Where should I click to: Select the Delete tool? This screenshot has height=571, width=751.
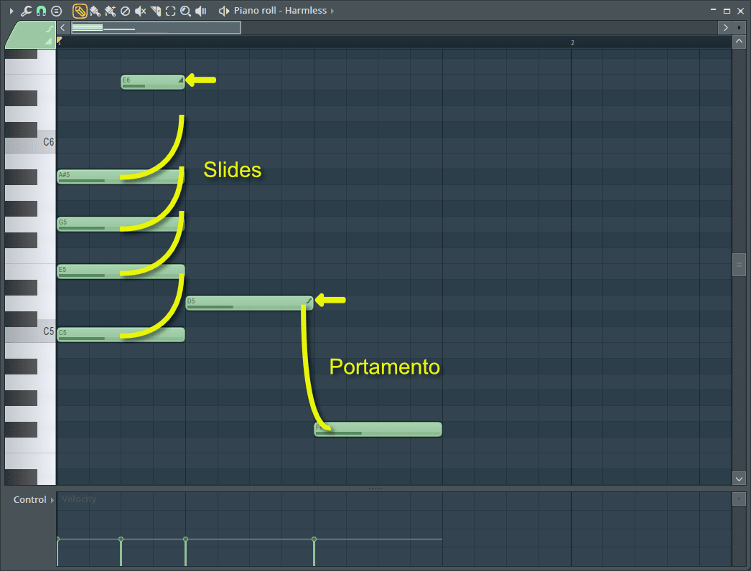click(x=125, y=11)
